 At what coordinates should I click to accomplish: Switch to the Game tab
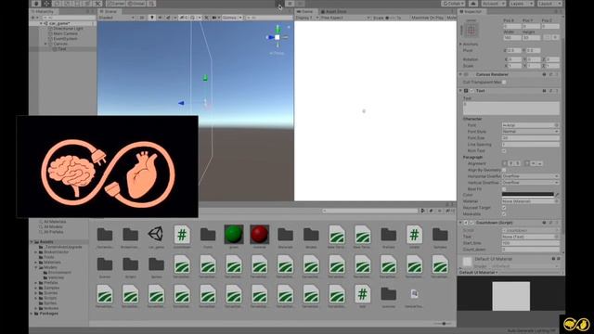(305, 11)
